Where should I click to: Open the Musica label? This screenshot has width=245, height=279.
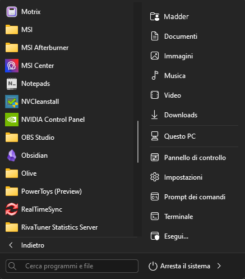pos(175,76)
